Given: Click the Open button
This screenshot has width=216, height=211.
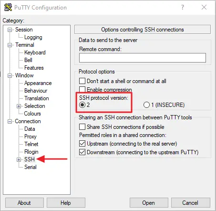Looking at the screenshot, I should point(149,203).
